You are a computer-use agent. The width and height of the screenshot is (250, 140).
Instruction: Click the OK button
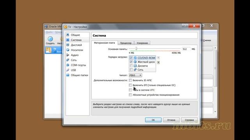(x=153, y=120)
